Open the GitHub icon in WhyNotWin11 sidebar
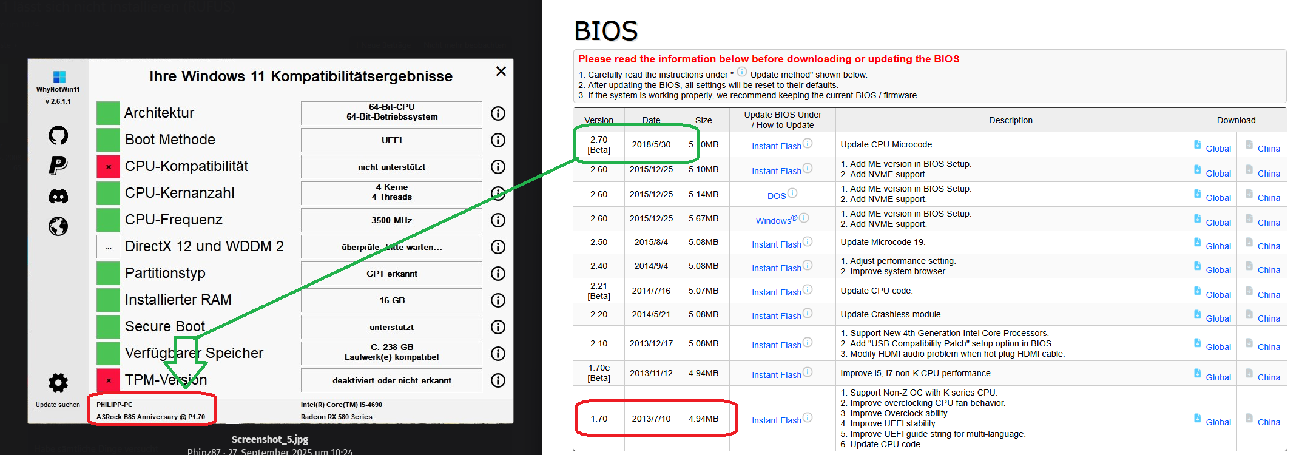This screenshot has width=1302, height=455. coord(58,135)
